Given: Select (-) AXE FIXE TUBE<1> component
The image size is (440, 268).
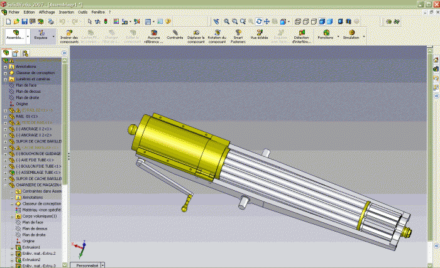Looking at the screenshot, I should 35,160.
